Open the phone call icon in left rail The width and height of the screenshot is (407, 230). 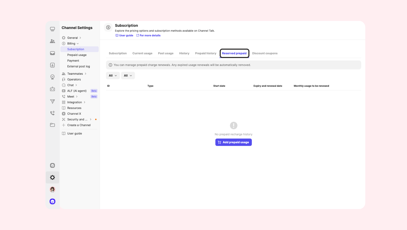click(52, 113)
